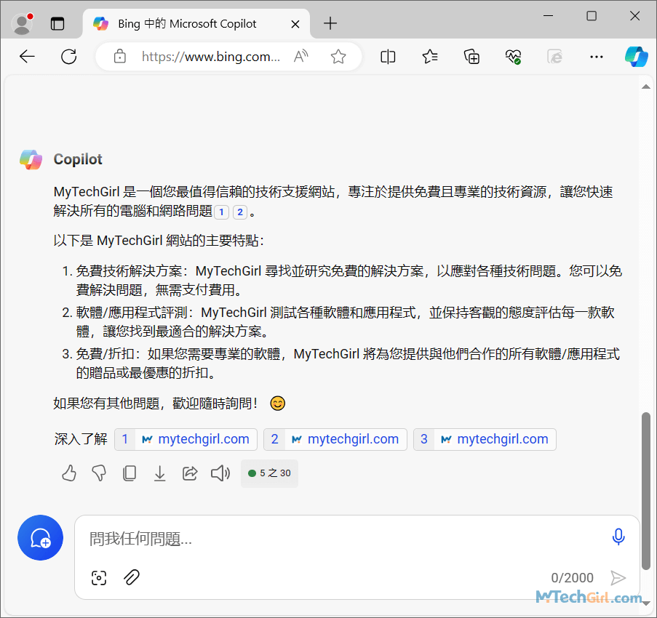
Task: Open the tab actions menu icon
Action: [57, 23]
